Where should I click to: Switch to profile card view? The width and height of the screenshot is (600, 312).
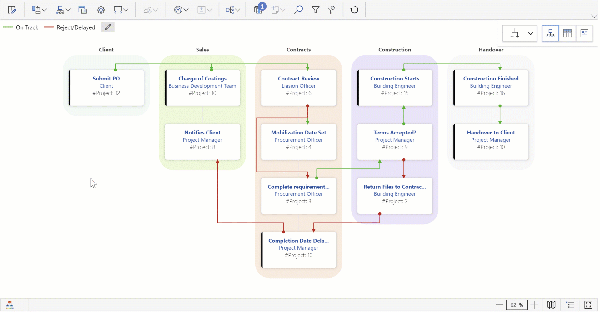pyautogui.click(x=584, y=33)
